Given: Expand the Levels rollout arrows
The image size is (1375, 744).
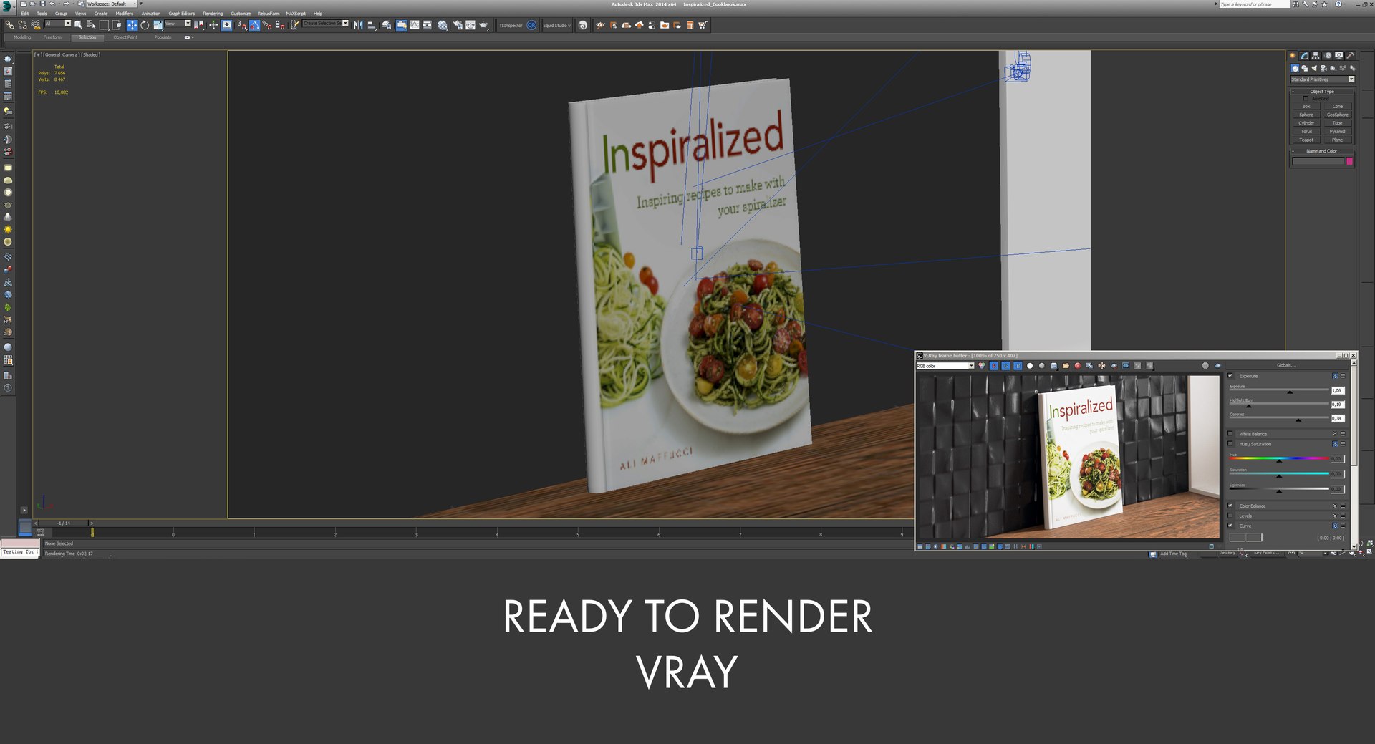Looking at the screenshot, I should pyautogui.click(x=1335, y=516).
